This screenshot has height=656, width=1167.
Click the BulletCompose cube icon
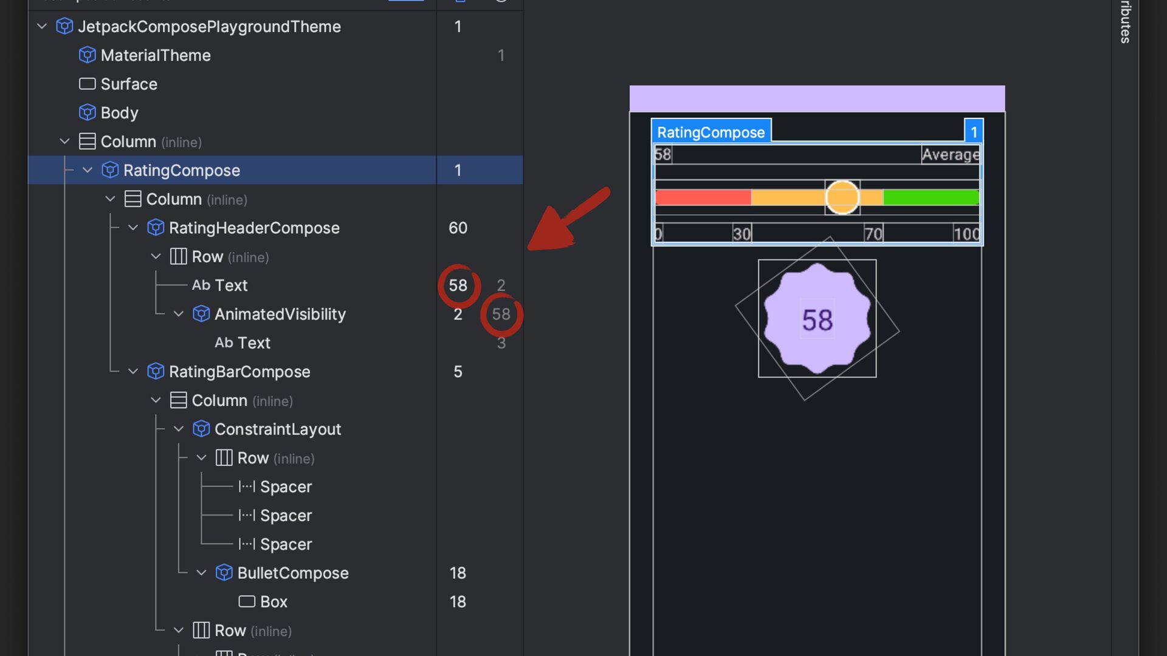point(224,573)
